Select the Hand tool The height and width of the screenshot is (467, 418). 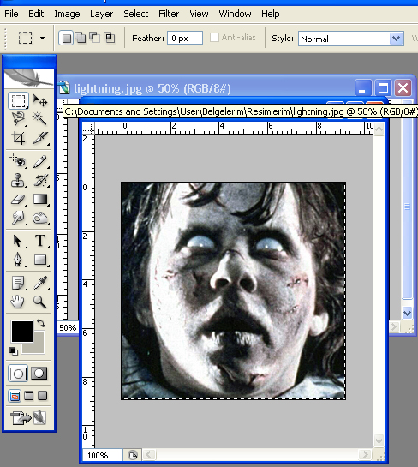click(18, 302)
